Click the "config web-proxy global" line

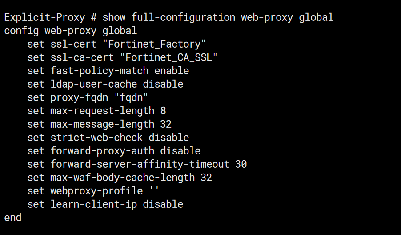coord(71,31)
